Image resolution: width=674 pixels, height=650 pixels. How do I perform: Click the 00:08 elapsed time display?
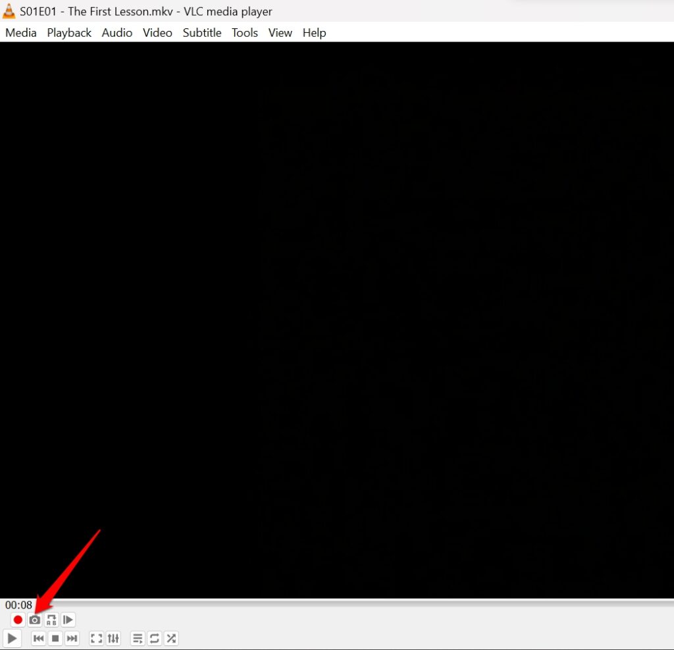(x=20, y=605)
